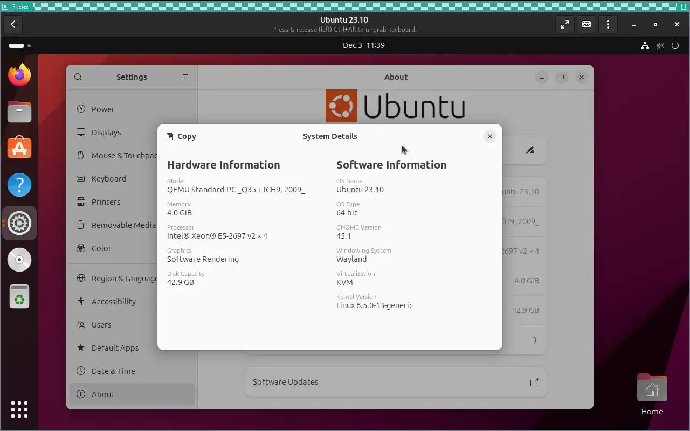690x431 pixels.
Task: Click the Graphics value Software Rendering
Action: click(x=203, y=259)
